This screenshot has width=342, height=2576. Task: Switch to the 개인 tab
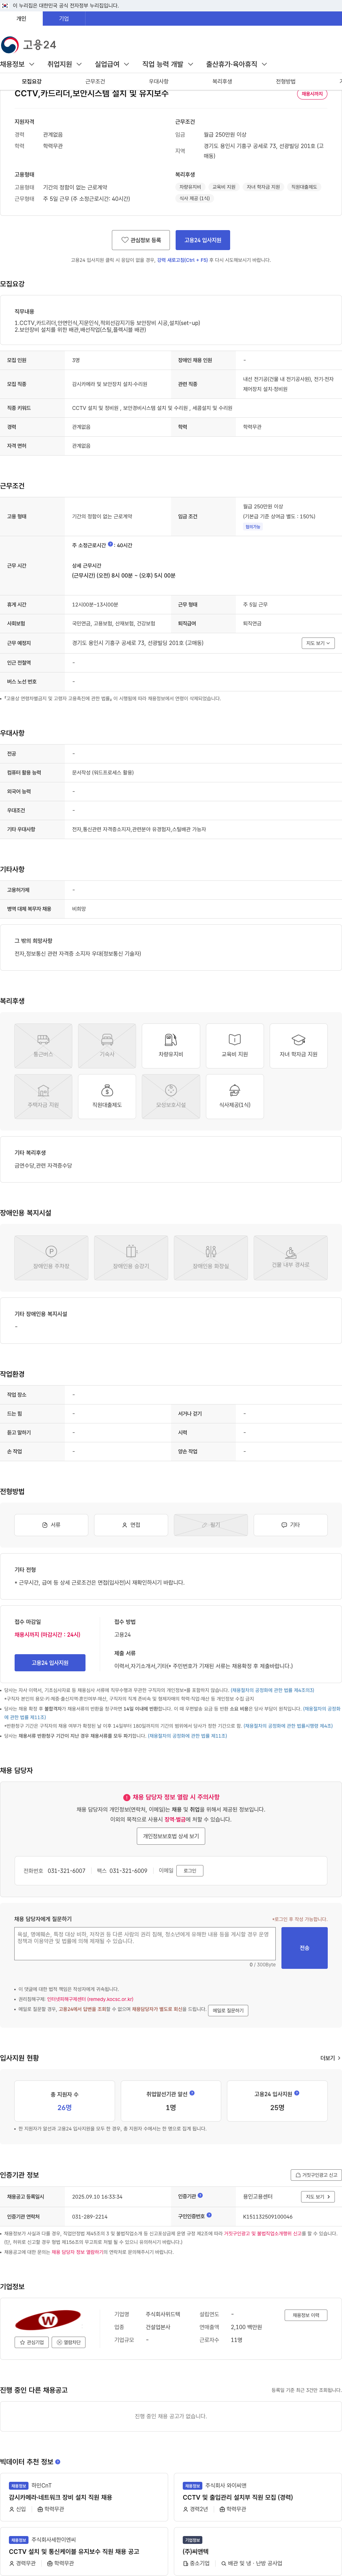[21, 19]
